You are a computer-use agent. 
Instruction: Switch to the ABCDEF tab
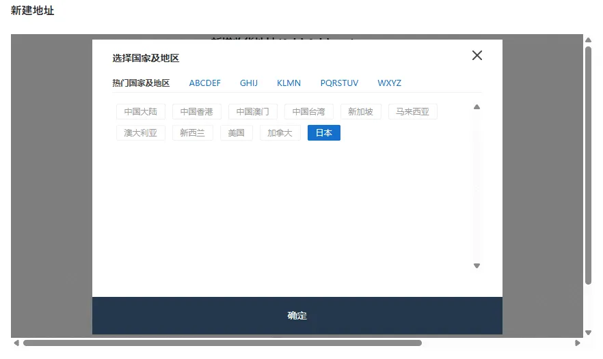tap(204, 83)
